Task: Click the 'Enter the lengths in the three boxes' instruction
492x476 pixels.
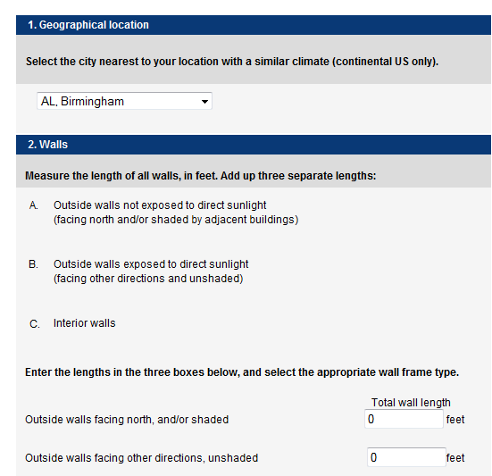Action: (242, 372)
